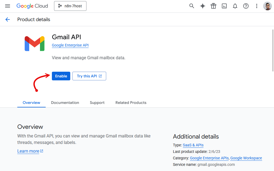Screen dimensions: 274x171
Task: Click the account profile avatar
Action: 267,6
